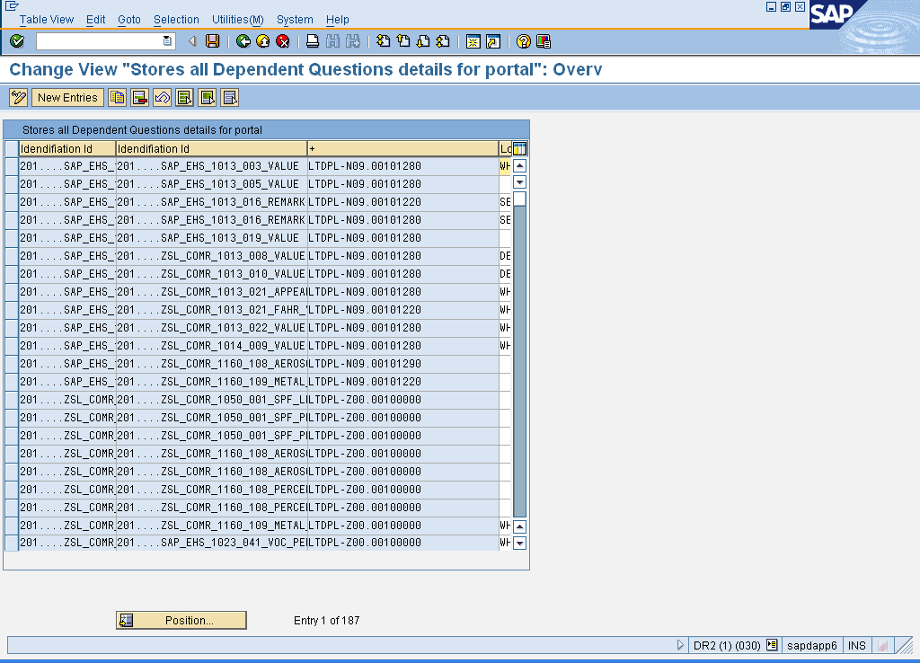Screen dimensions: 920x663
Task: Select row with ZSL_COMR_1013_010_VALUE using row selector
Action: tap(11, 274)
